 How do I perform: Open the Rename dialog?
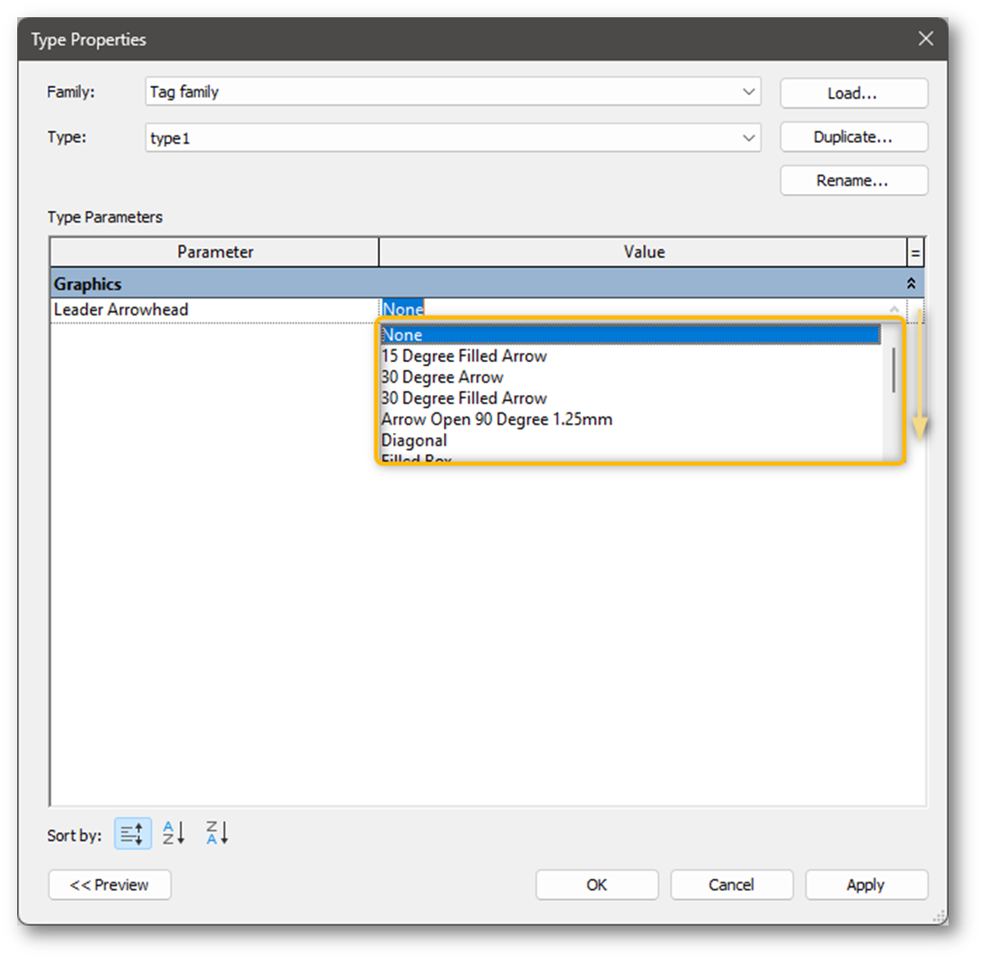click(x=853, y=181)
